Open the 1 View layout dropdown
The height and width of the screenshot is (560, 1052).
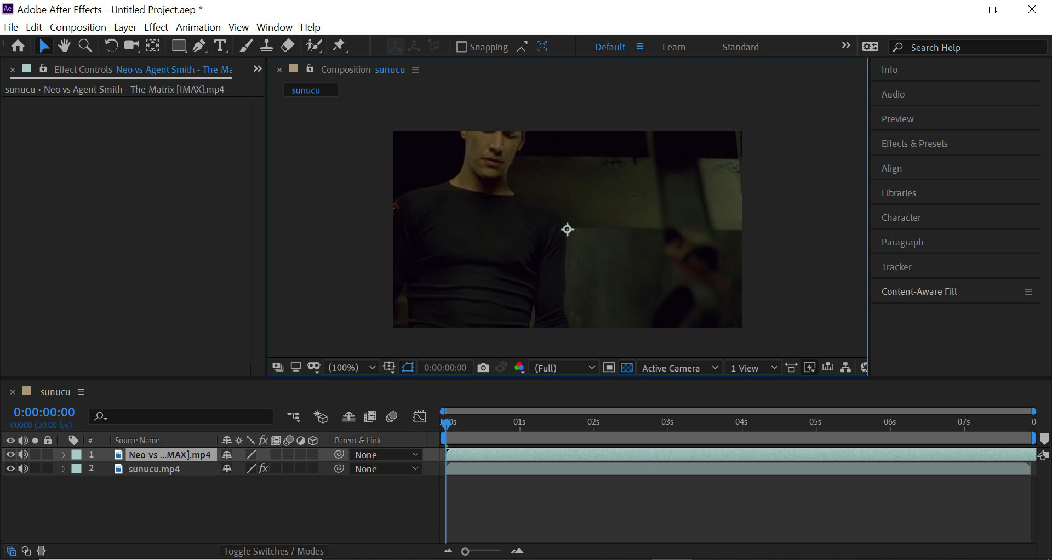(753, 368)
